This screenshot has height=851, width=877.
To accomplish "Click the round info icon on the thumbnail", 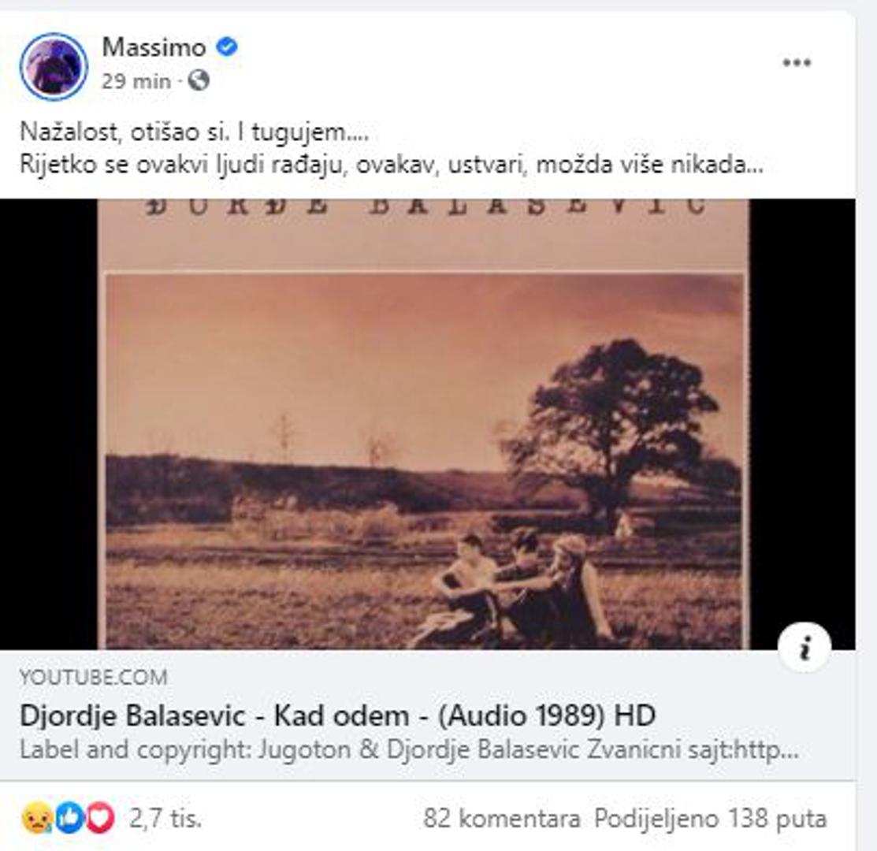I will point(804,647).
